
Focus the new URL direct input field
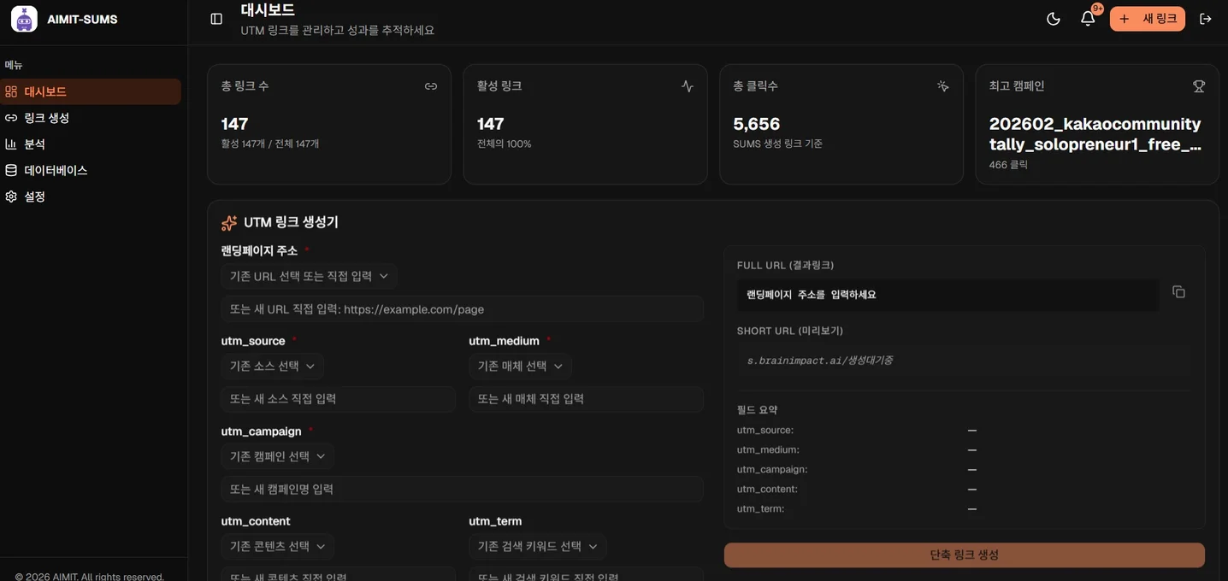click(462, 309)
